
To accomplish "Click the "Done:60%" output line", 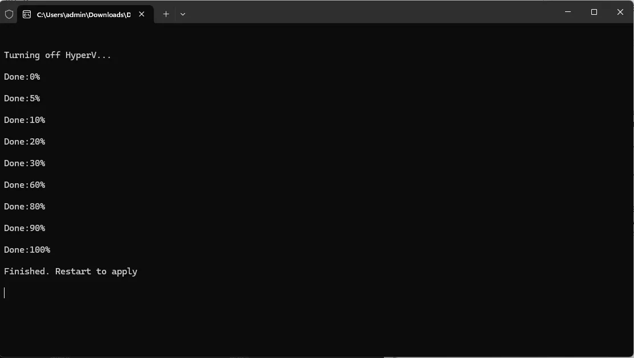I will (24, 185).
